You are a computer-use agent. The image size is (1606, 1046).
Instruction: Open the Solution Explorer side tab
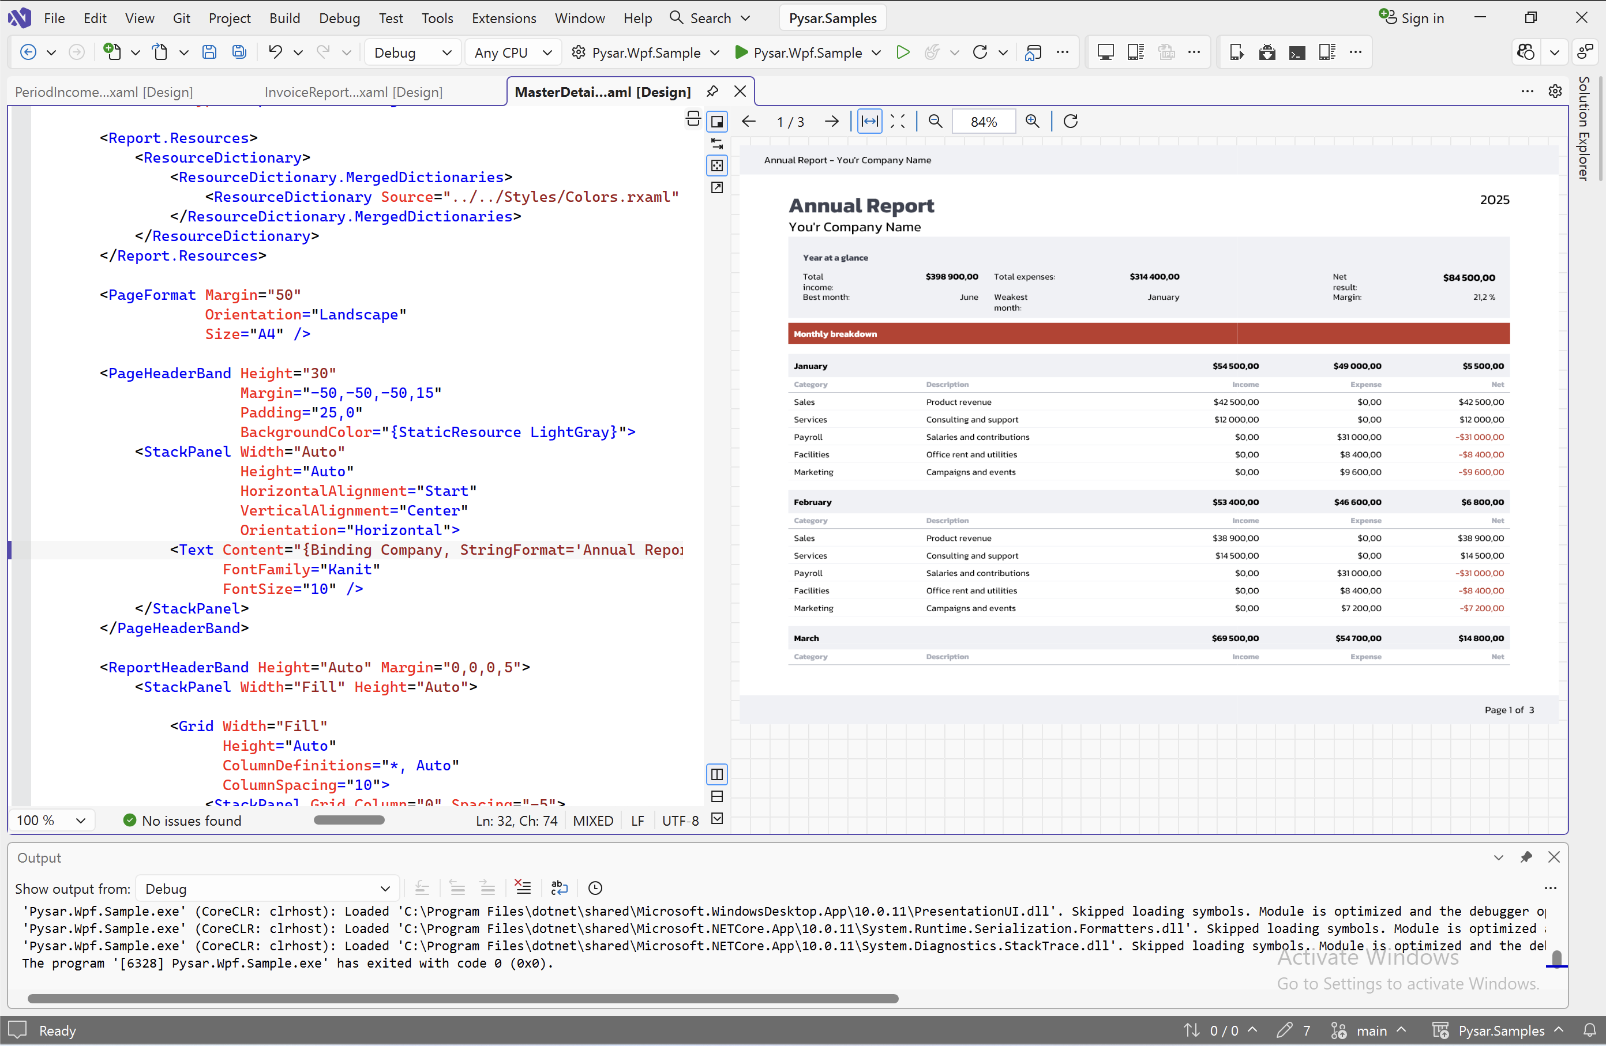[x=1584, y=128]
